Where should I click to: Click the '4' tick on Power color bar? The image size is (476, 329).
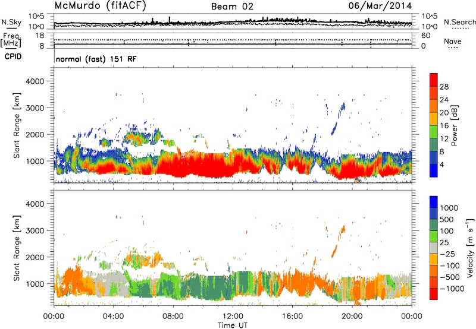coord(441,165)
